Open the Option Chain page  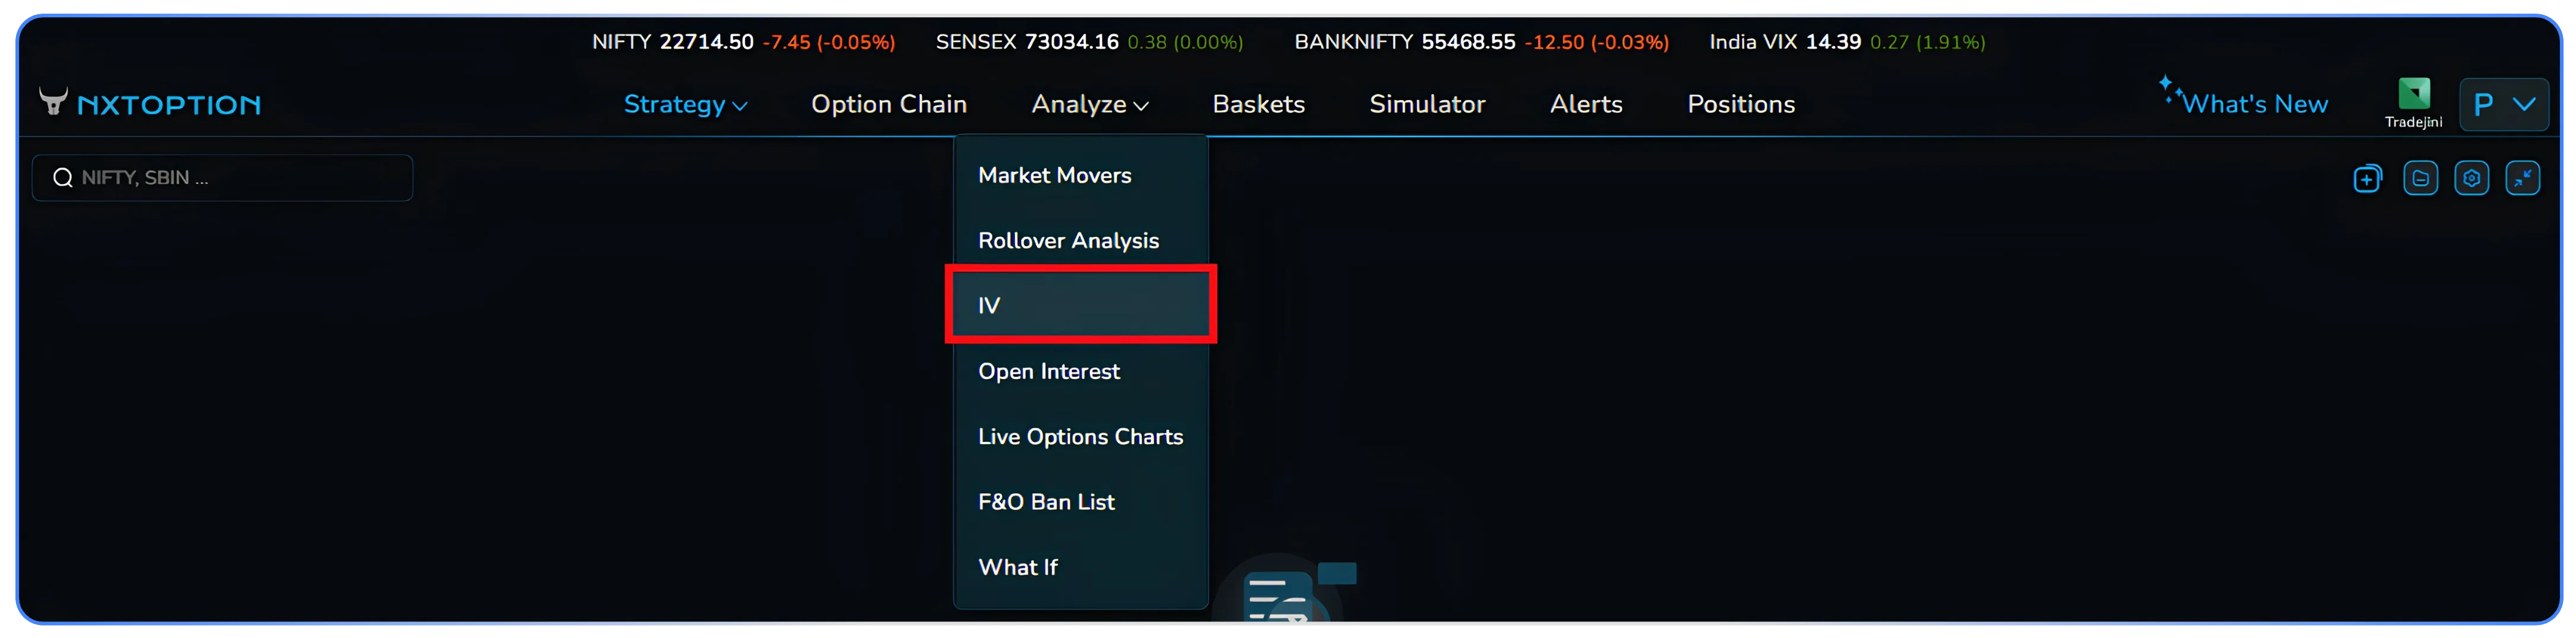[x=889, y=104]
